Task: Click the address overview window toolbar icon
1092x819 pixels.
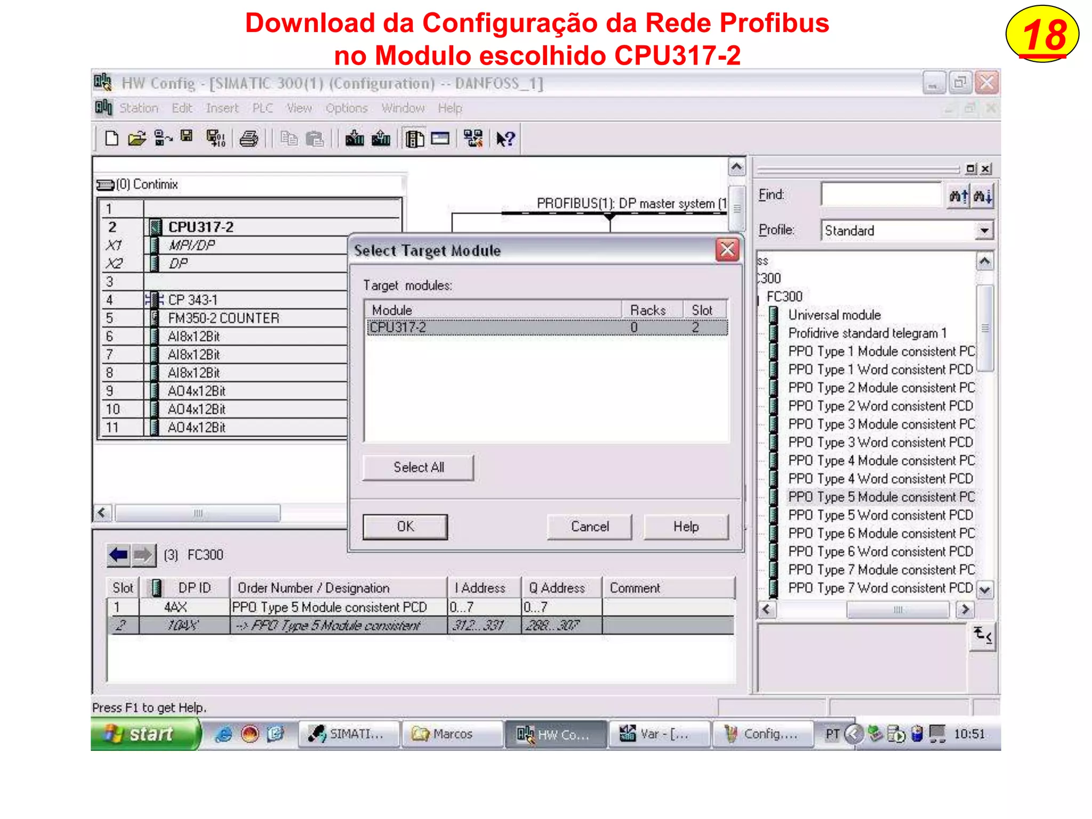Action: (440, 139)
